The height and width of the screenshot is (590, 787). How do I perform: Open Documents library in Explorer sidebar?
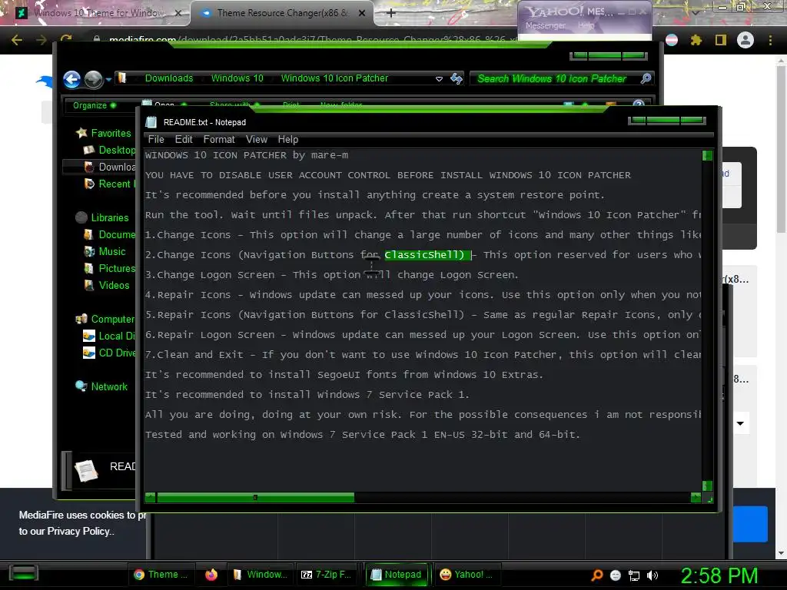coord(109,235)
